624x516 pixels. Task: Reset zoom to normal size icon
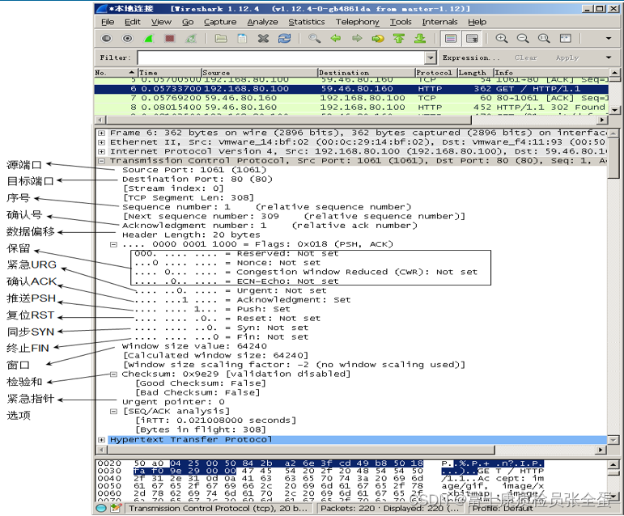544,39
